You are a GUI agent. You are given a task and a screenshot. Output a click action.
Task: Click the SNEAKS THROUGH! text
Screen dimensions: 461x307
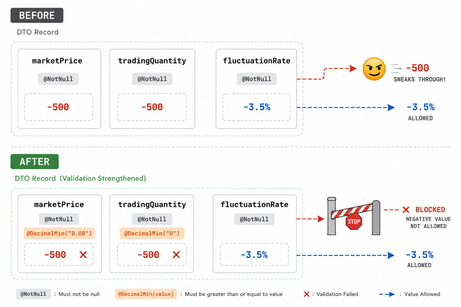point(420,79)
